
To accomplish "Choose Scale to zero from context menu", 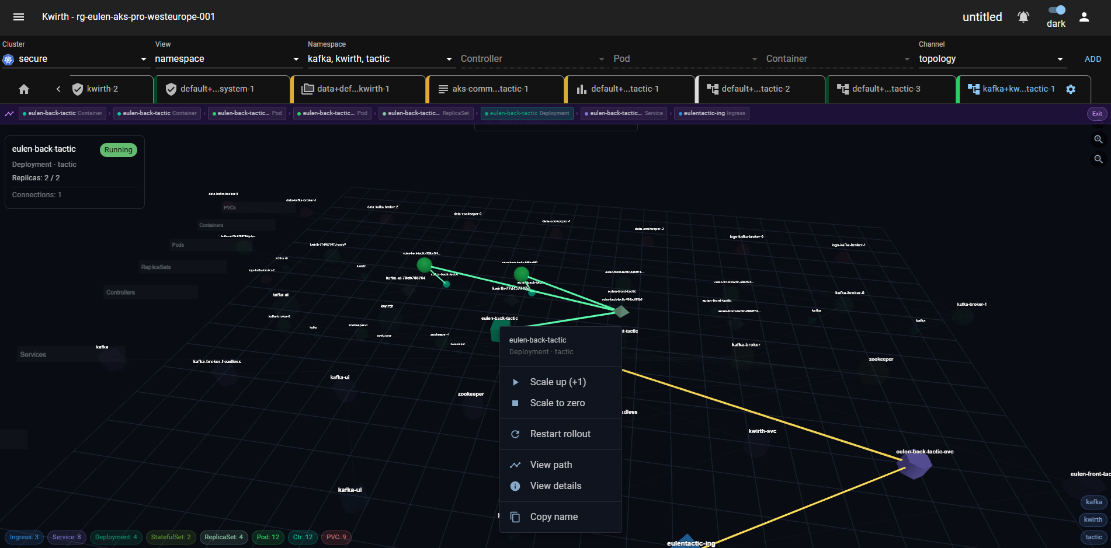I will tap(561, 403).
